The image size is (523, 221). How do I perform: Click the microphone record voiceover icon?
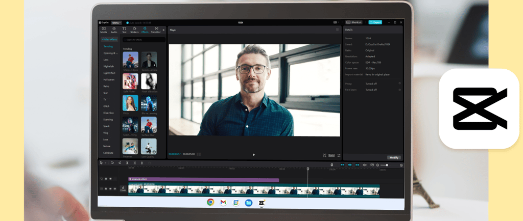click(x=331, y=164)
